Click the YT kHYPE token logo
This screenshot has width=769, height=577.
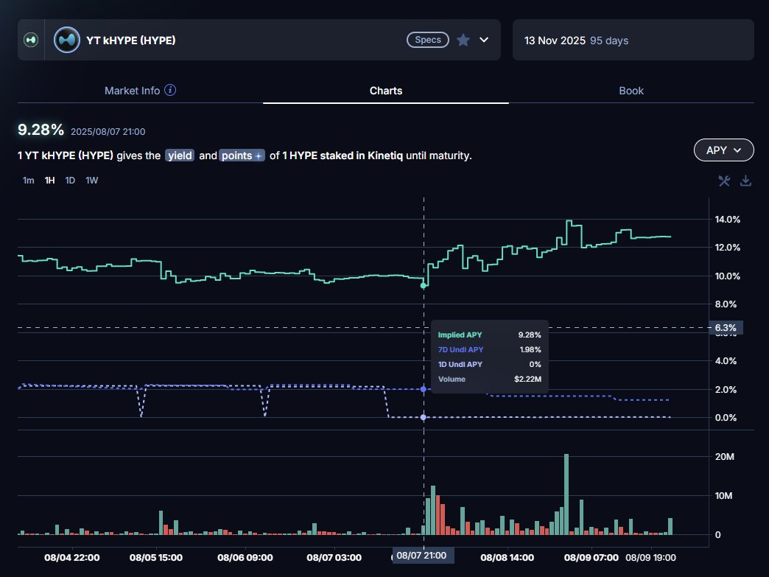click(x=66, y=40)
